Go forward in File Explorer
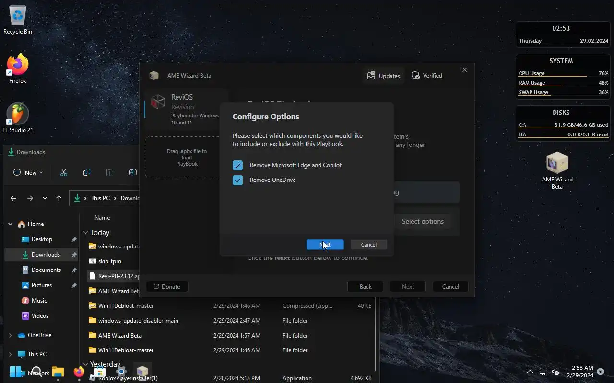The height and width of the screenshot is (383, 614). click(30, 198)
